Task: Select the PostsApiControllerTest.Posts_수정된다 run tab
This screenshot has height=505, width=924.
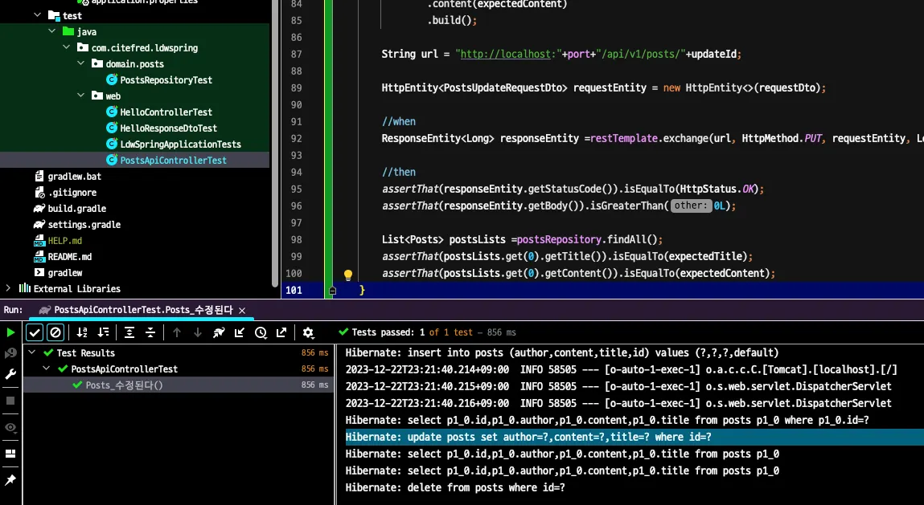Action: 143,310
